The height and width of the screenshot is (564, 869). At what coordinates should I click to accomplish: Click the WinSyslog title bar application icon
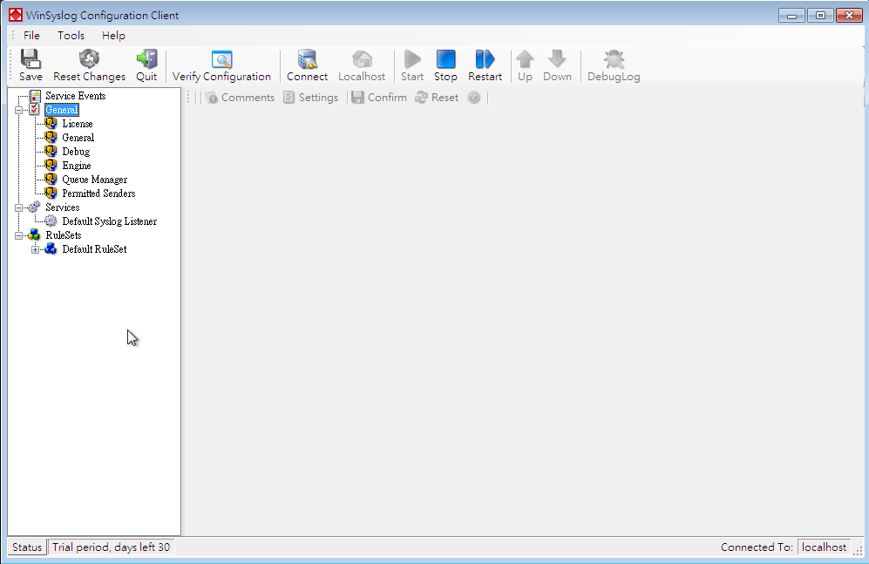pyautogui.click(x=16, y=16)
